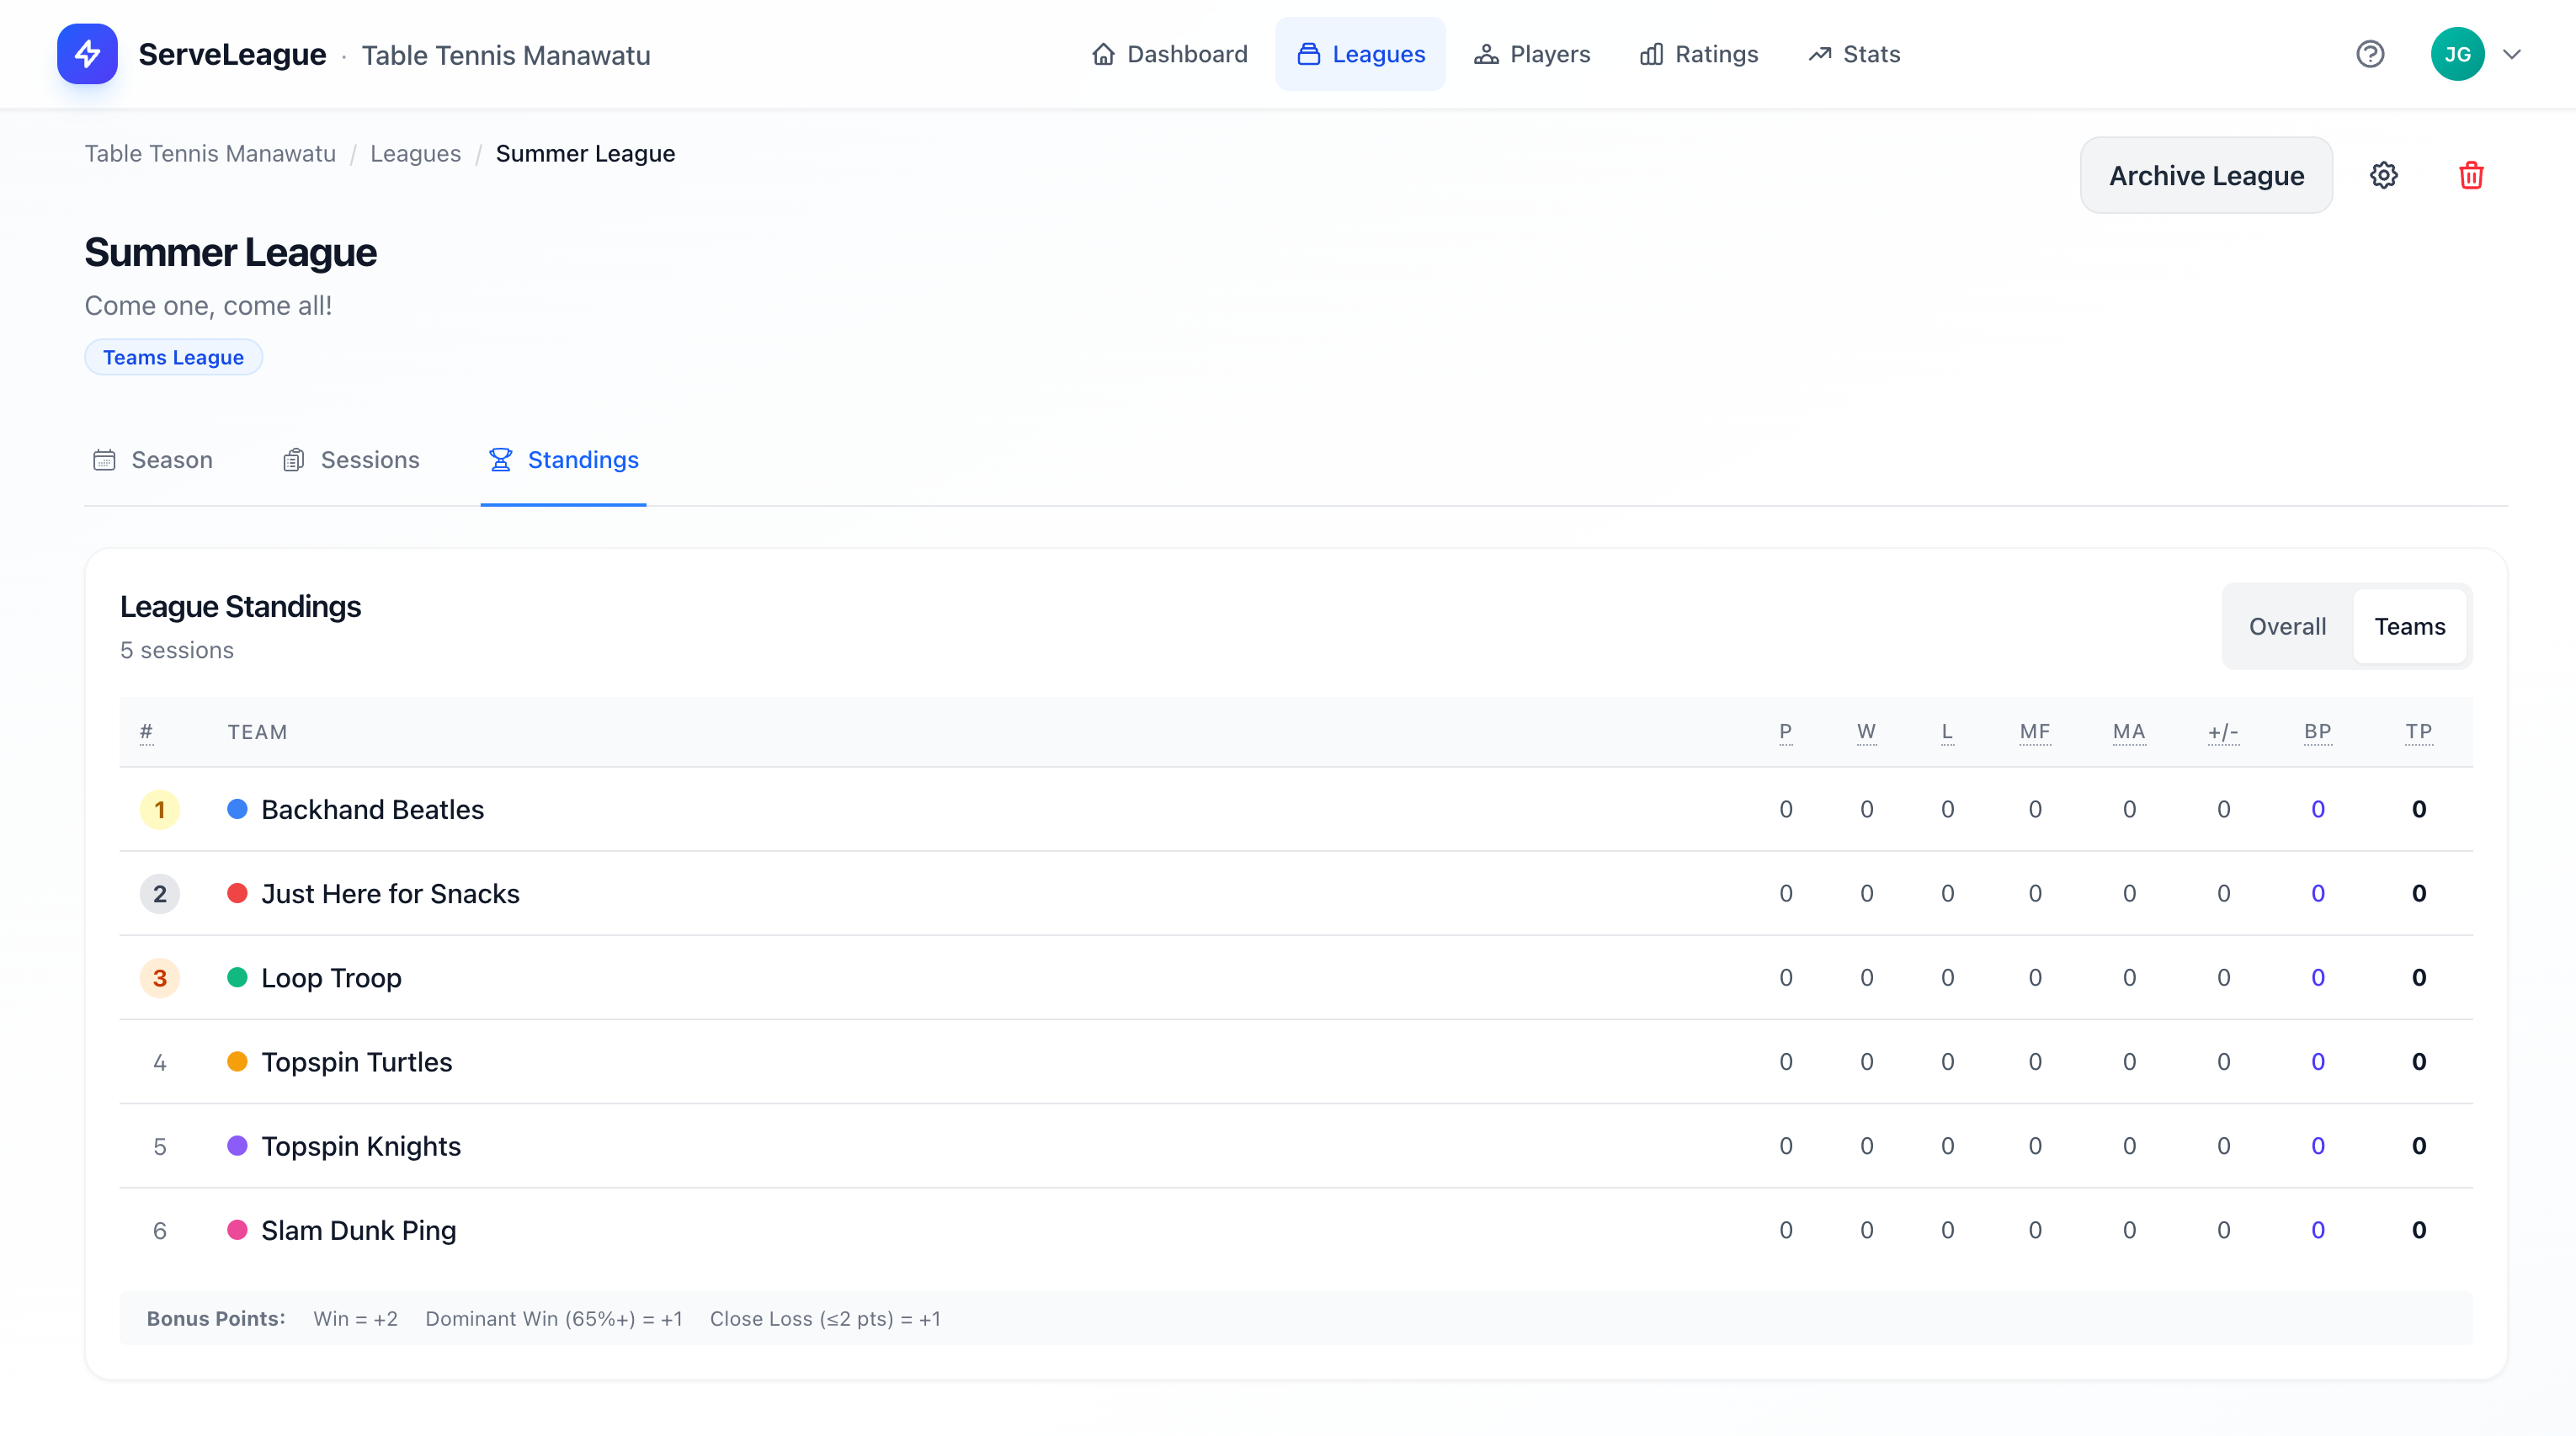The image size is (2576, 1436).
Task: Click the TP column header
Action: 2418,731
